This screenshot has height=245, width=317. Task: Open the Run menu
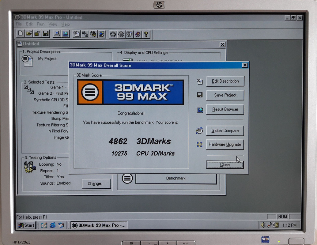[x=41, y=24]
